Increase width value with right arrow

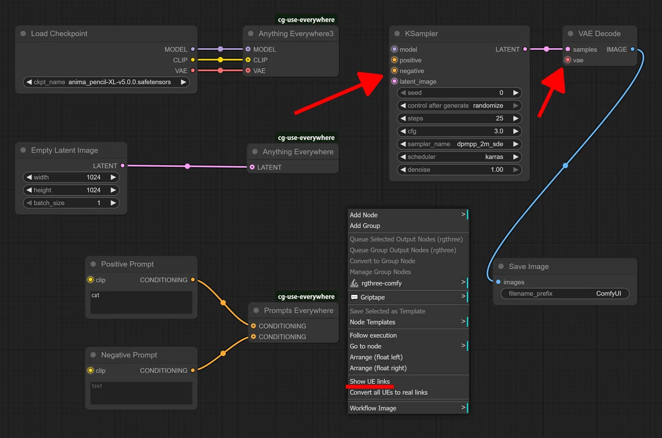coord(113,177)
